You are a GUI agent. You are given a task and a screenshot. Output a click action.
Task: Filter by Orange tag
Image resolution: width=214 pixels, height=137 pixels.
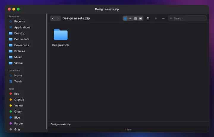26,100
